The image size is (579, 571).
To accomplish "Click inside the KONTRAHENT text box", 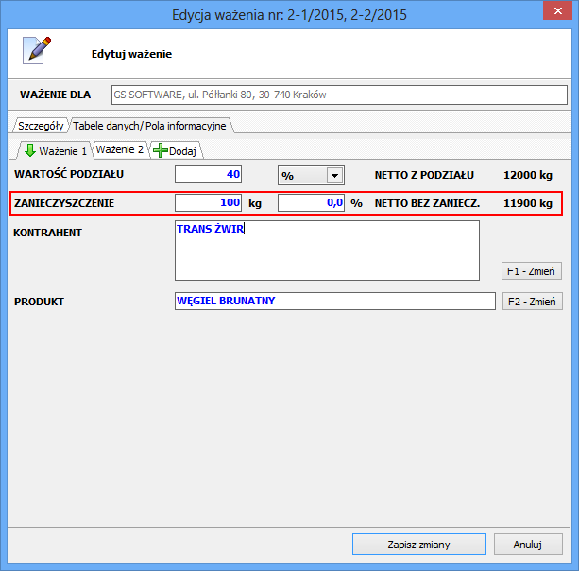I will tap(327, 251).
